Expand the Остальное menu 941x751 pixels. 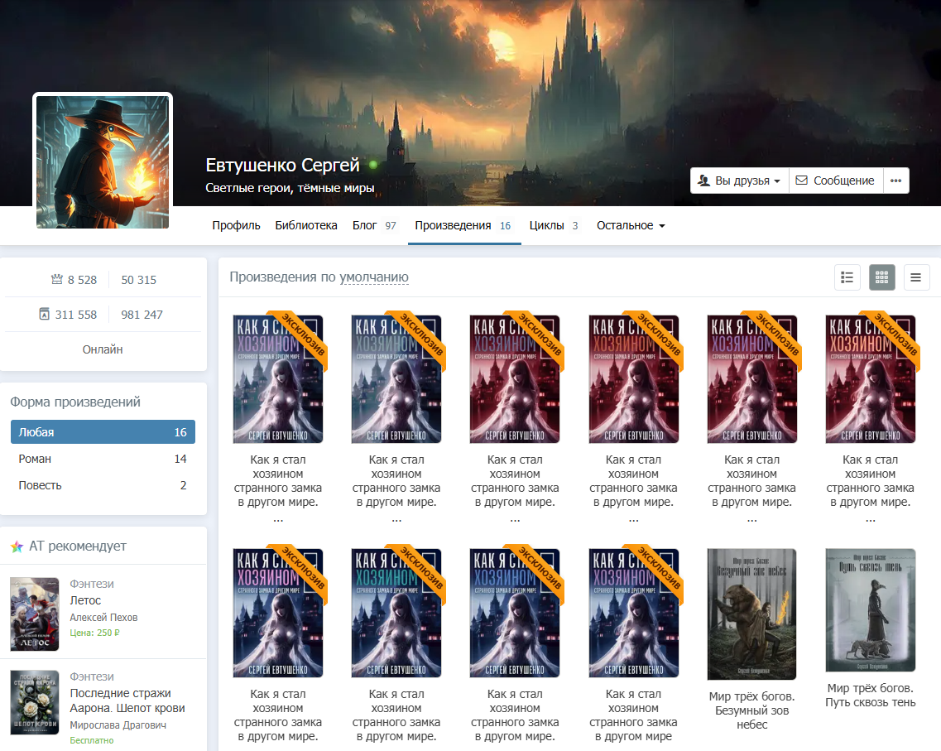(x=631, y=225)
